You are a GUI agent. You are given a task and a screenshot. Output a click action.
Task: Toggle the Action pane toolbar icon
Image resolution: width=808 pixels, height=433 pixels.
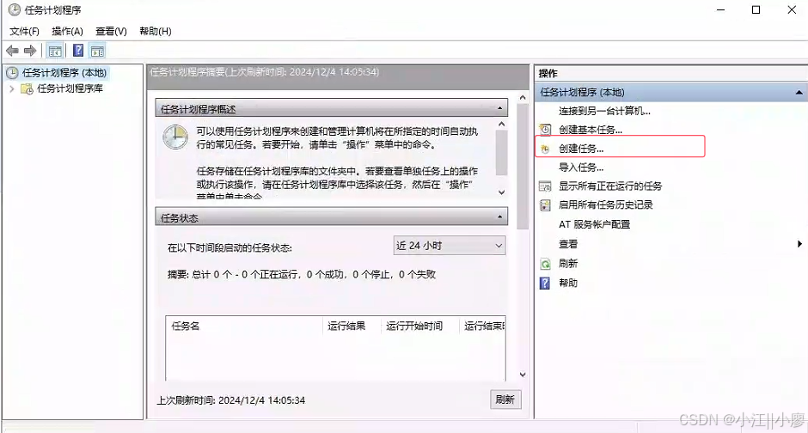[97, 51]
